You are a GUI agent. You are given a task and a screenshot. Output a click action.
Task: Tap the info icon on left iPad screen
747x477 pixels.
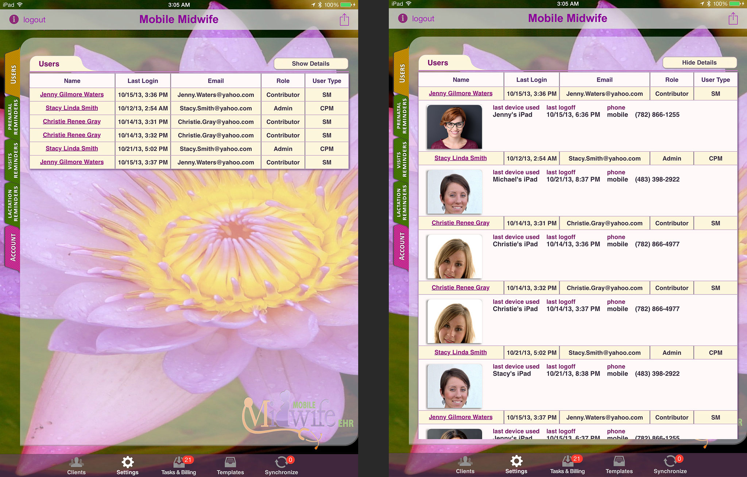coord(14,19)
